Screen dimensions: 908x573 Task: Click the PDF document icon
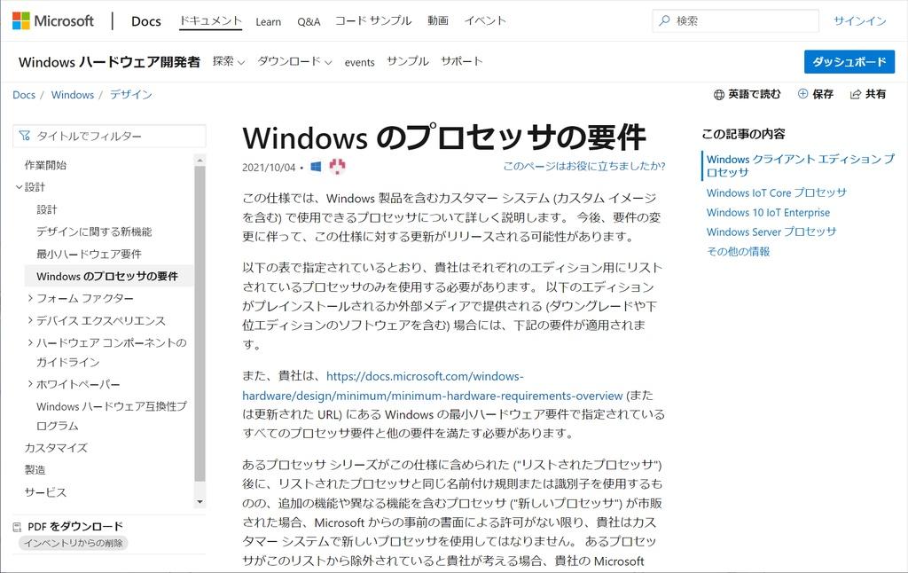[18, 527]
